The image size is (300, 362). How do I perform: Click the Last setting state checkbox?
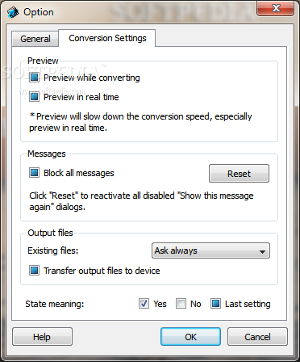tap(215, 304)
